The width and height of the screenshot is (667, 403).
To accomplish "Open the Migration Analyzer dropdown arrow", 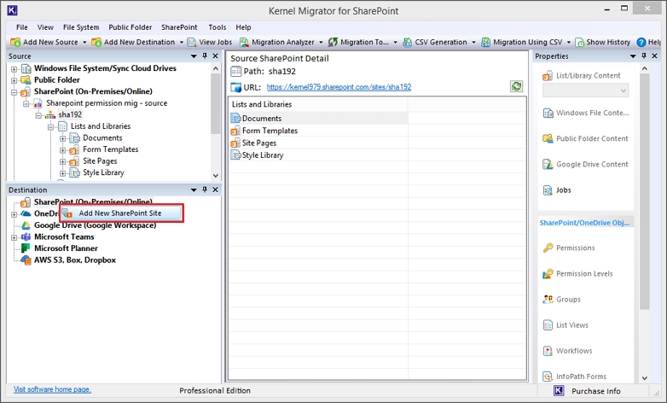I will click(x=321, y=42).
